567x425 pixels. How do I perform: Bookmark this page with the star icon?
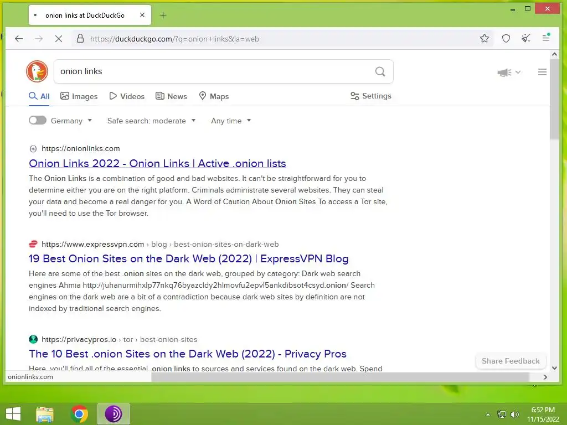point(484,38)
